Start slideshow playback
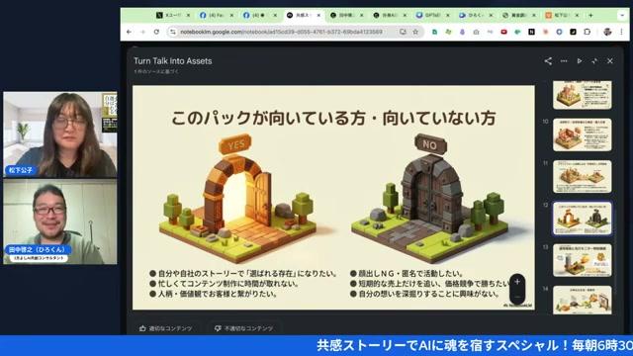Screen dimensions: 633x356 click(580, 61)
